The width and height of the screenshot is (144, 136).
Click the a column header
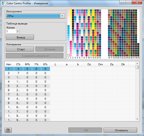click(x=67, y=64)
